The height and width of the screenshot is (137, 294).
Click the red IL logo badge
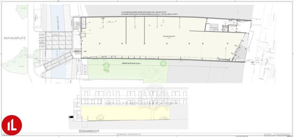(x=12, y=125)
